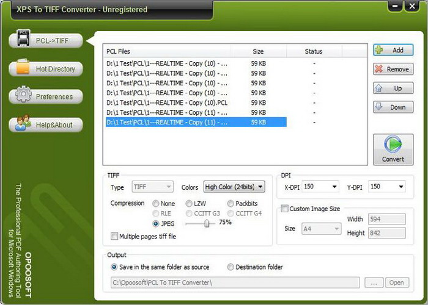Adjust the JPEG quality slider
This screenshot has height=305, width=428.
[207, 224]
